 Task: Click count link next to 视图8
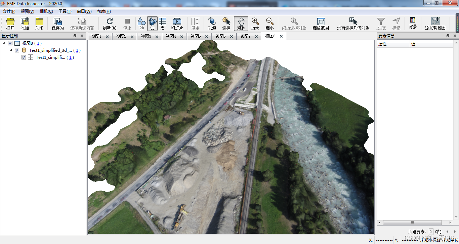click(39, 43)
